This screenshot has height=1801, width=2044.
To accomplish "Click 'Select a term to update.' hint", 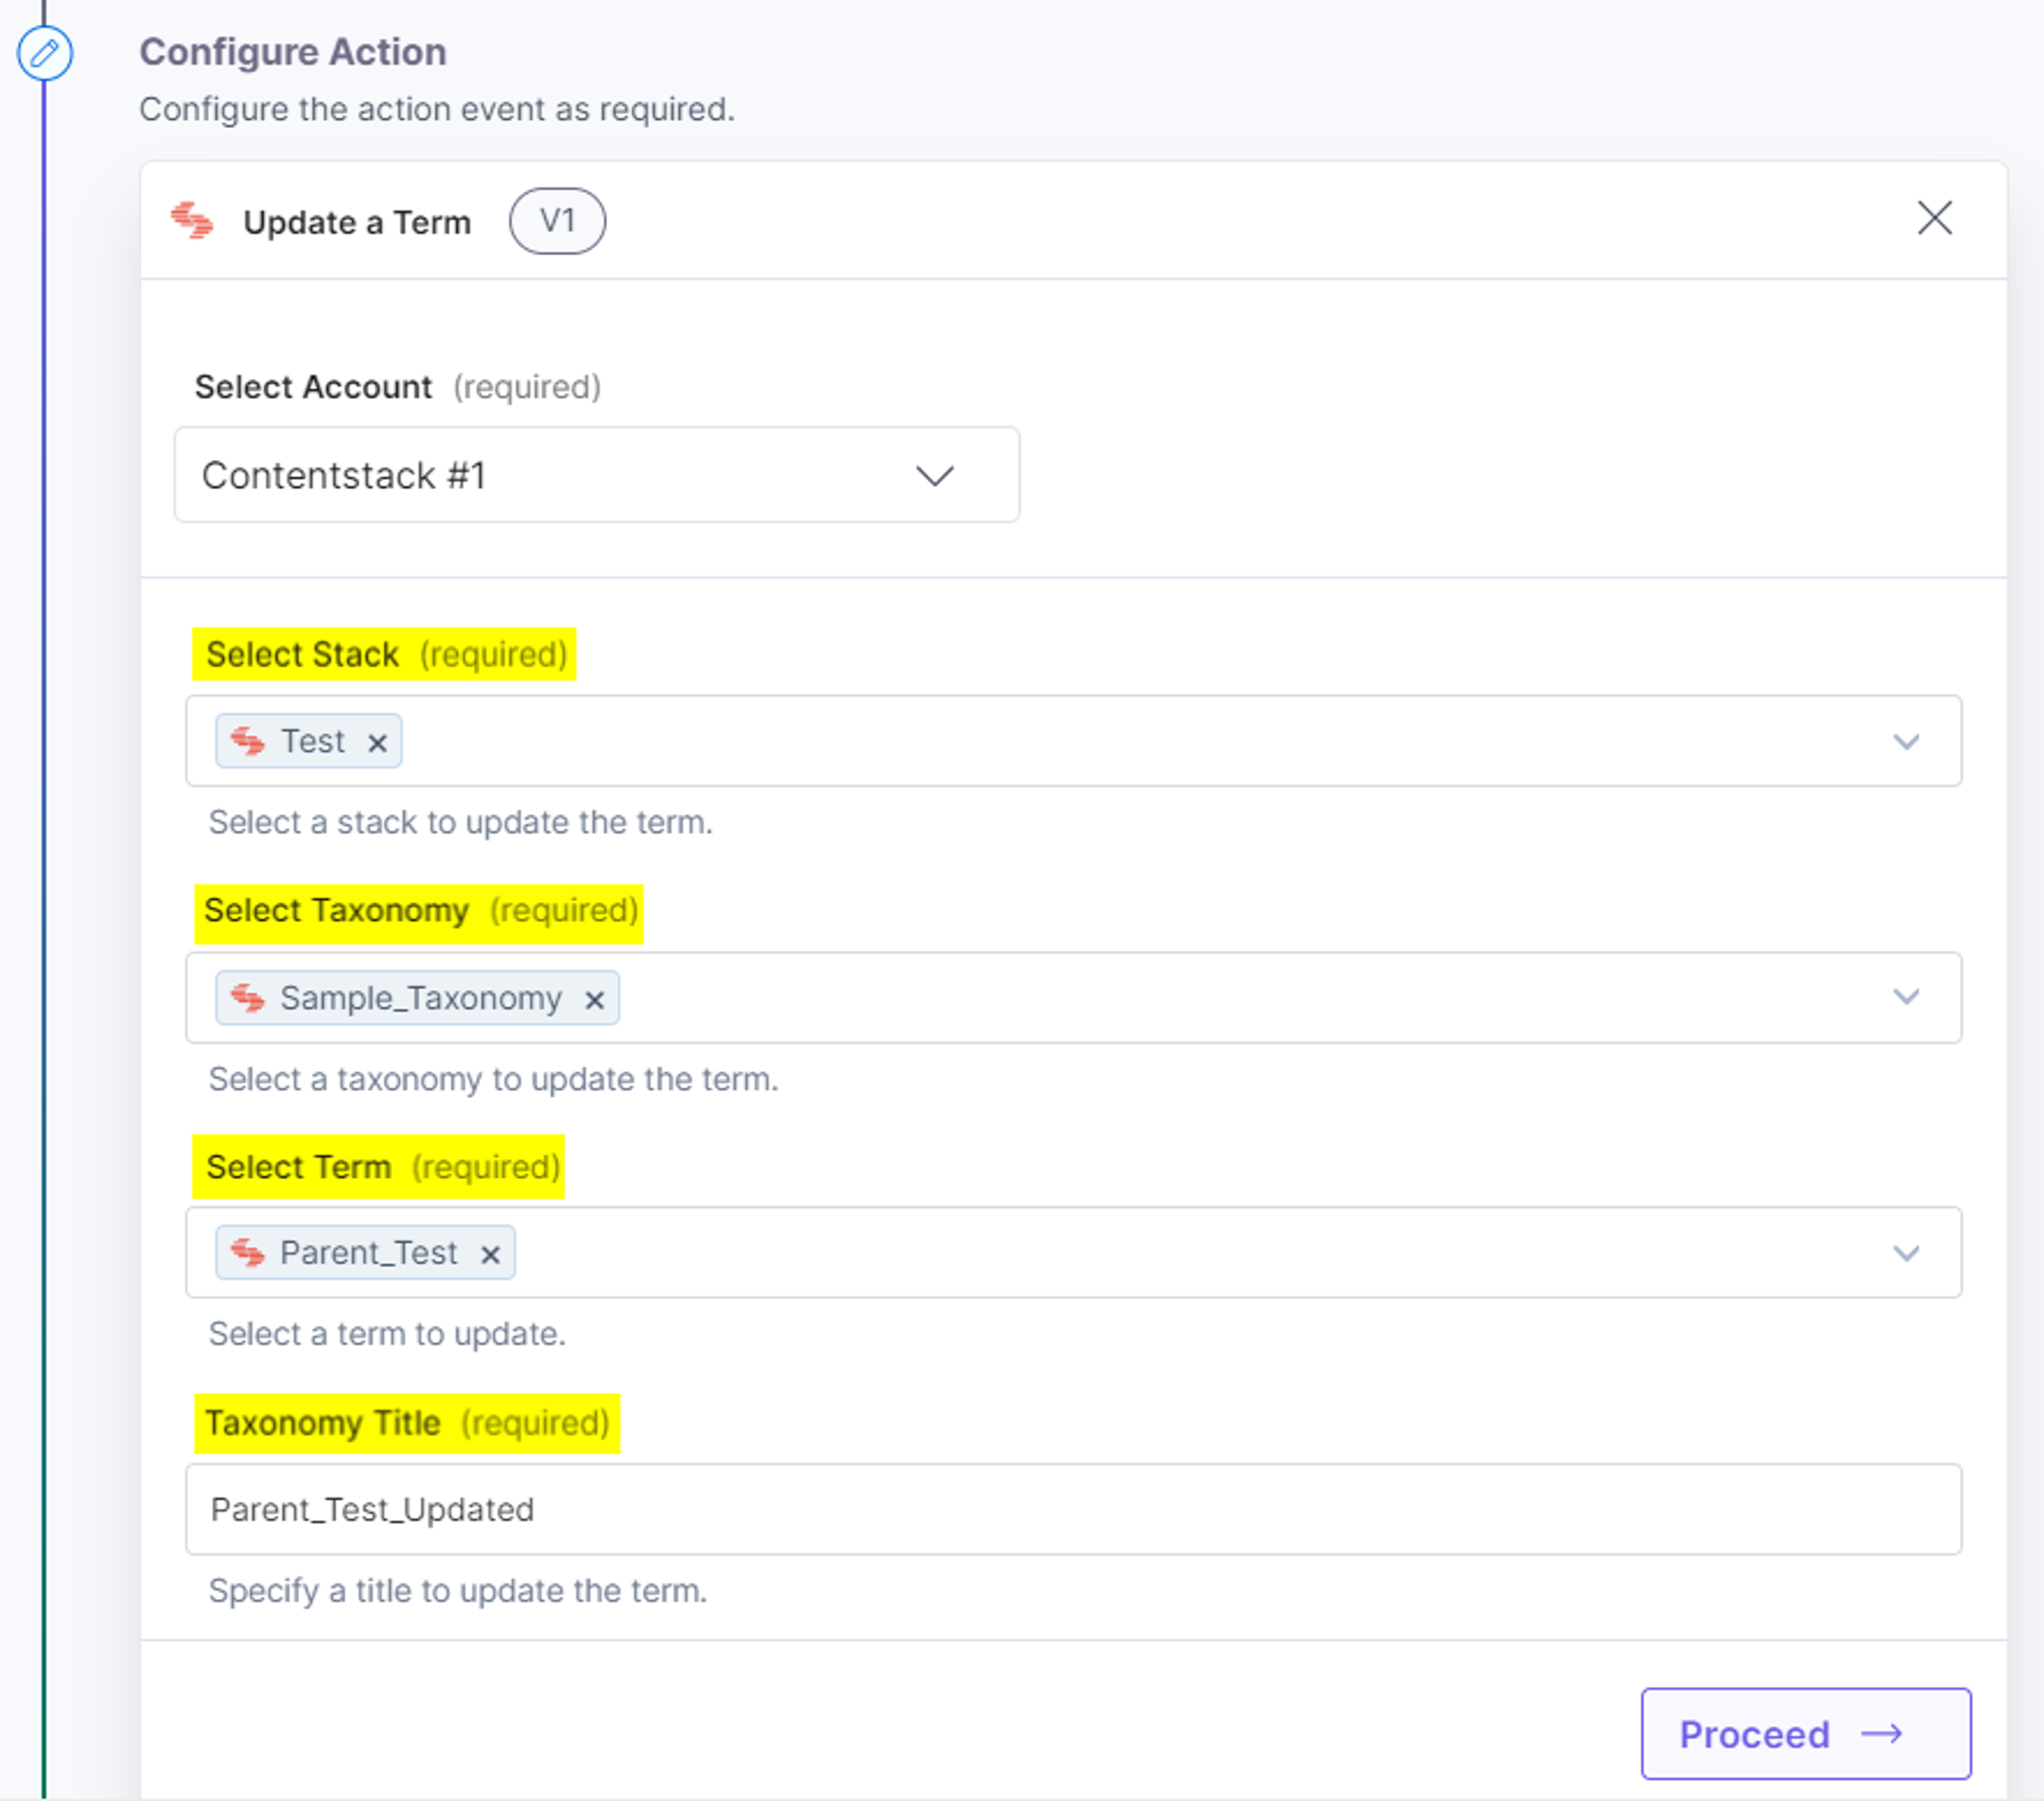I will pos(387,1334).
